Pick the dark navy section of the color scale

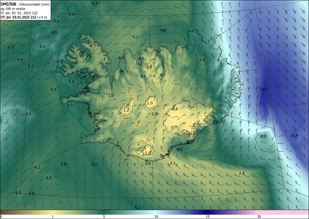pos(206,212)
